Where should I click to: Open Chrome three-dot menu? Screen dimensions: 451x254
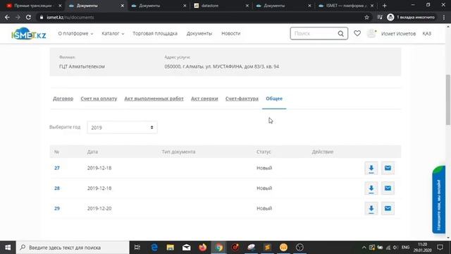pos(444,17)
